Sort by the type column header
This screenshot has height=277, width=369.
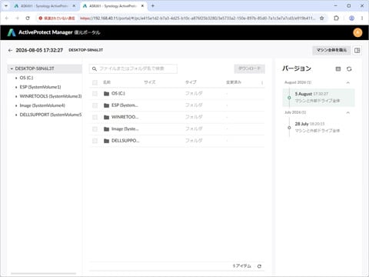[x=191, y=82]
